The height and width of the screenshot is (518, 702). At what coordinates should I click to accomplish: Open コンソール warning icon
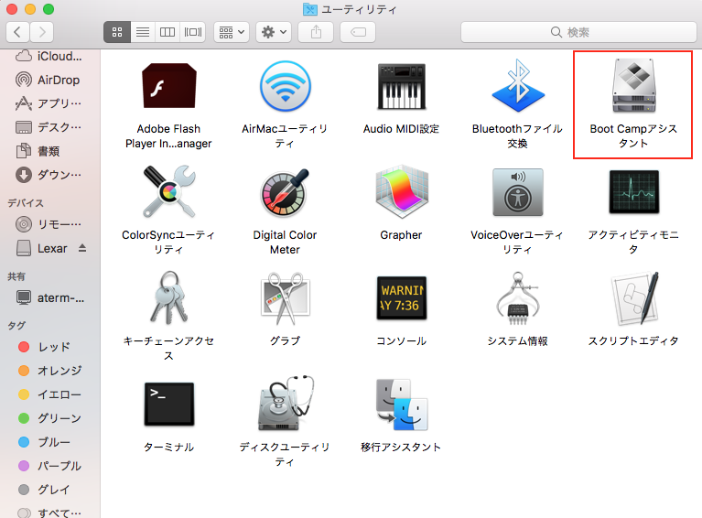pos(402,297)
